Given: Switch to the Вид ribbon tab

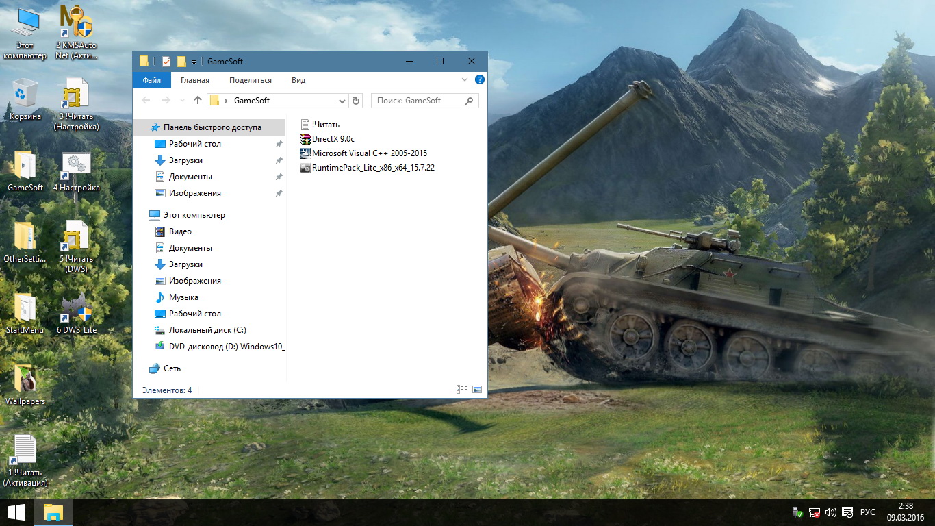Looking at the screenshot, I should [298, 80].
